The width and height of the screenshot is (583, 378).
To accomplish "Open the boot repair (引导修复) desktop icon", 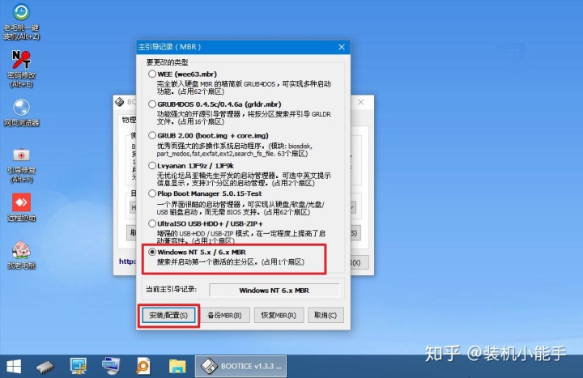I will click(21, 165).
